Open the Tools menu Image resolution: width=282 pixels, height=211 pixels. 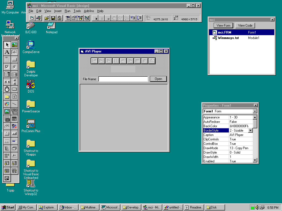click(77, 11)
